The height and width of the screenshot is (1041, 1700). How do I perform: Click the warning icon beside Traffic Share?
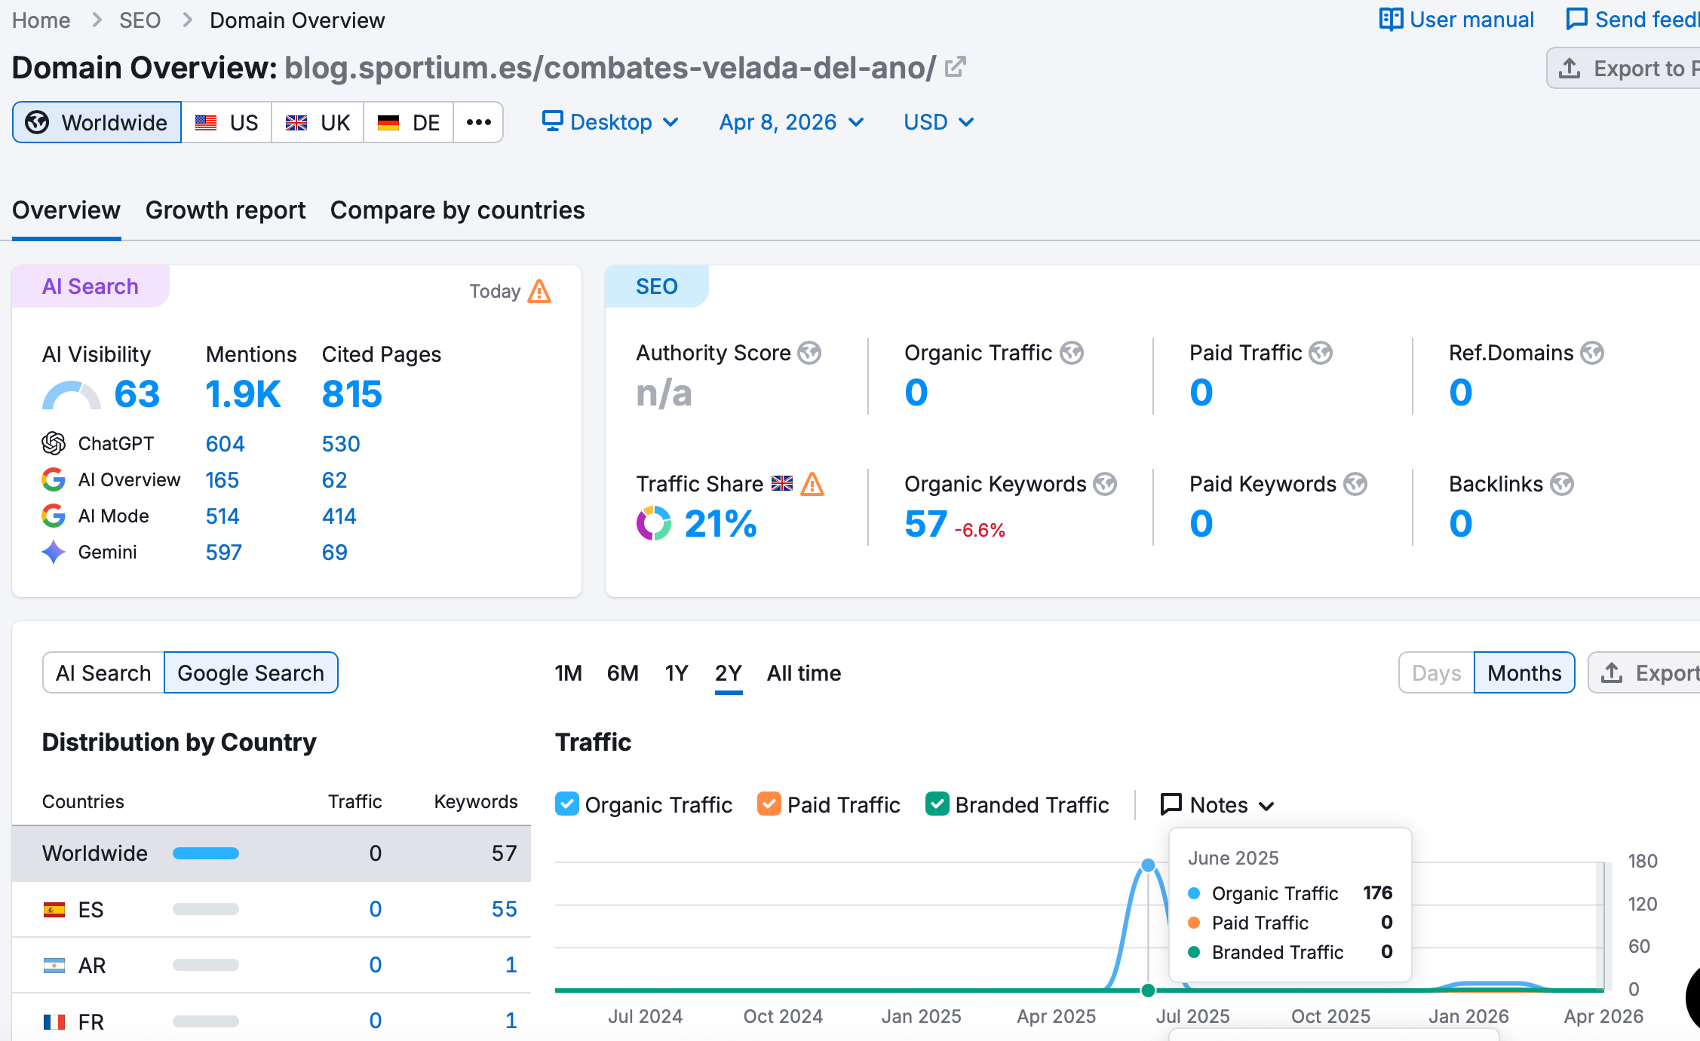tap(812, 484)
